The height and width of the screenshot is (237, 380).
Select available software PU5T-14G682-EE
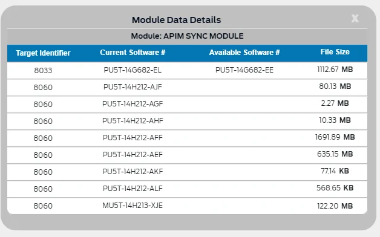pyautogui.click(x=244, y=70)
